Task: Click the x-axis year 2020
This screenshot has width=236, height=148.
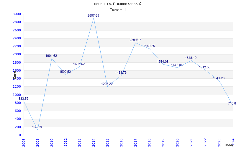Action: point(177,143)
